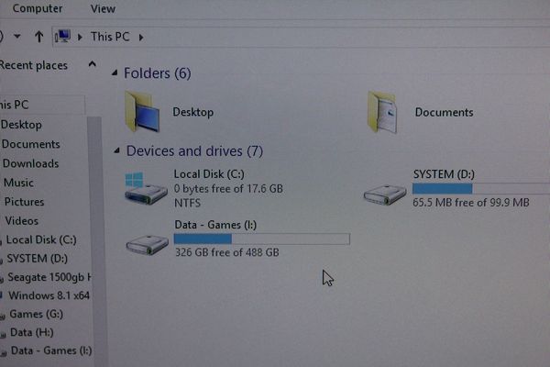Open the View ribbon tab
The image size is (550, 367).
click(x=103, y=8)
